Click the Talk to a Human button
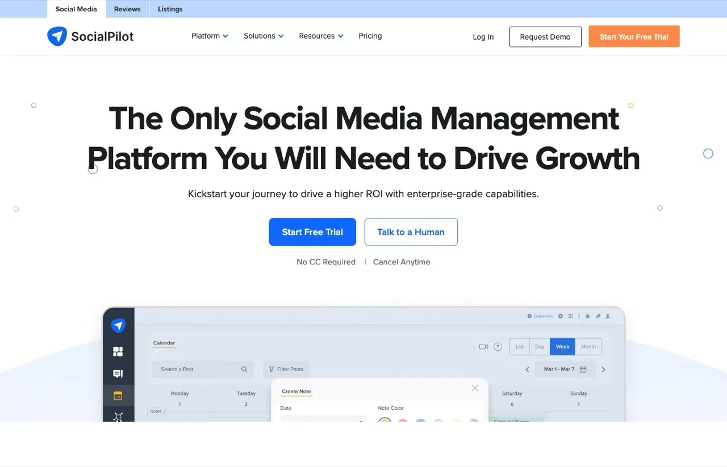This screenshot has height=467, width=727. click(411, 232)
